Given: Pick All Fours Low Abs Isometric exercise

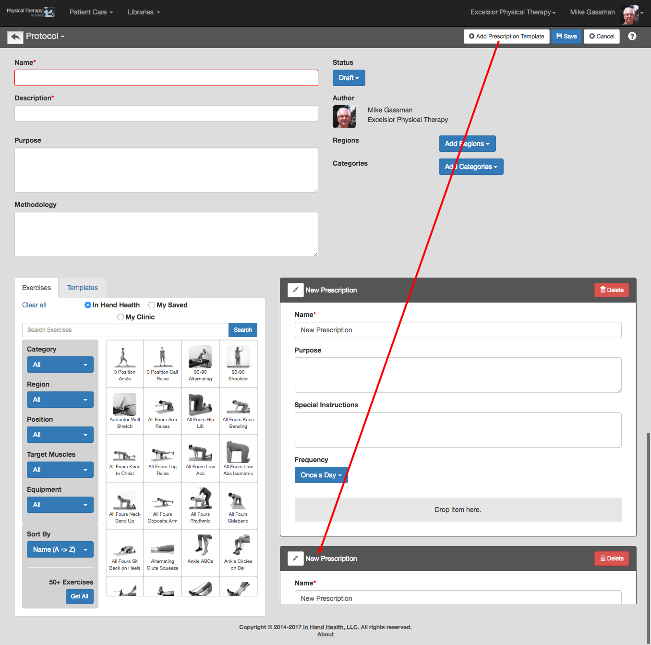Looking at the screenshot, I should (x=238, y=459).
